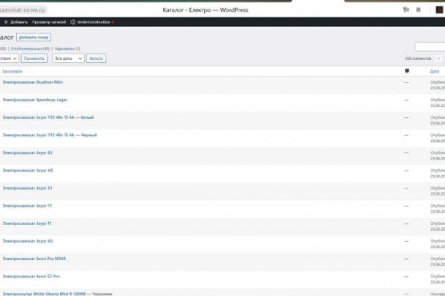This screenshot has height=296, width=445.
Task: Click the 100 элементов count text
Action: click(x=418, y=59)
